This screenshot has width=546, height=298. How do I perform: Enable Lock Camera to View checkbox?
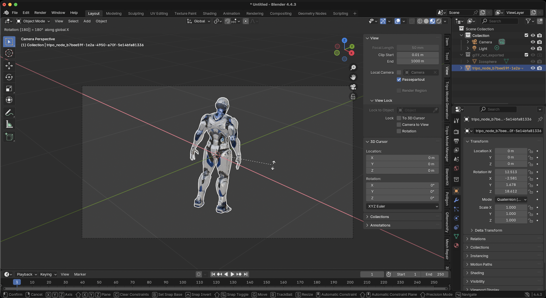click(399, 125)
